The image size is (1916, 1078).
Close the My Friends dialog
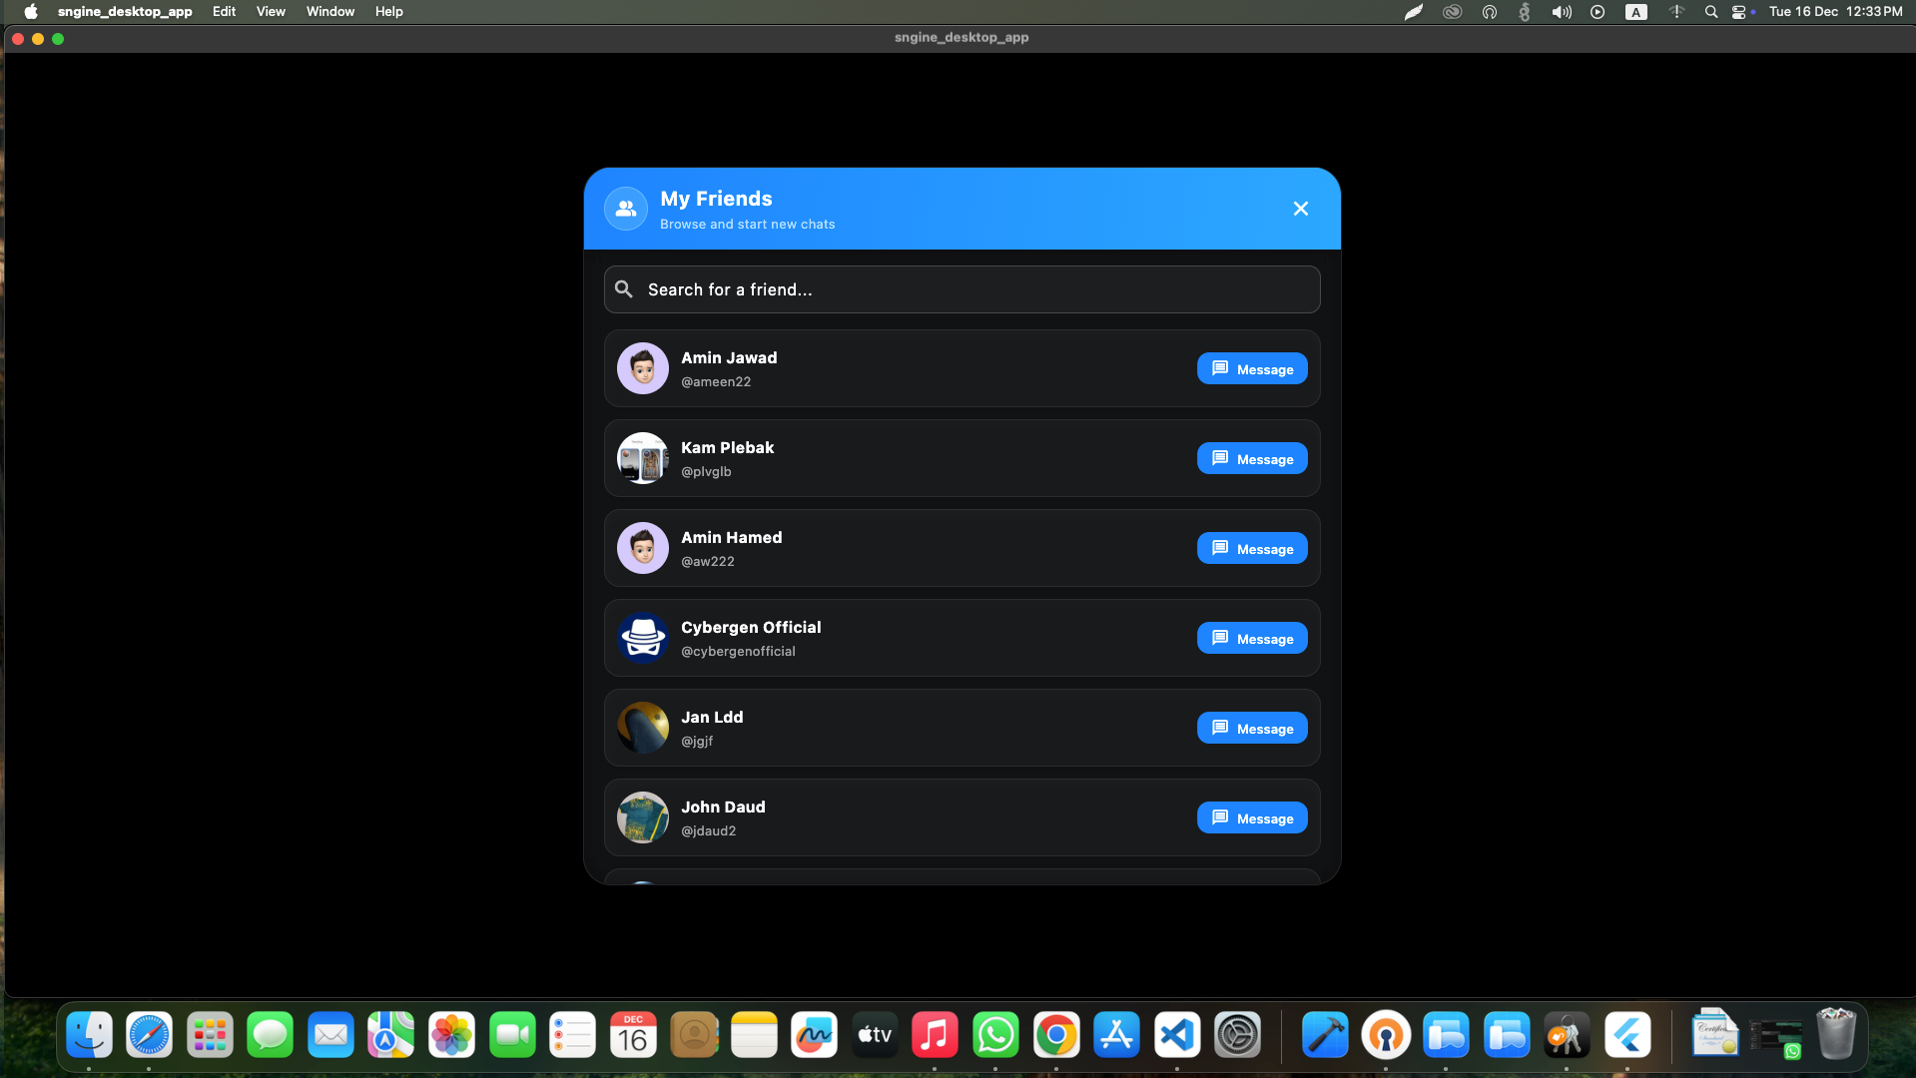pos(1300,209)
